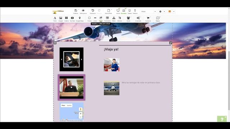Select the cockpit gallery thumbnail
This screenshot has height=129, width=230.
click(72, 59)
